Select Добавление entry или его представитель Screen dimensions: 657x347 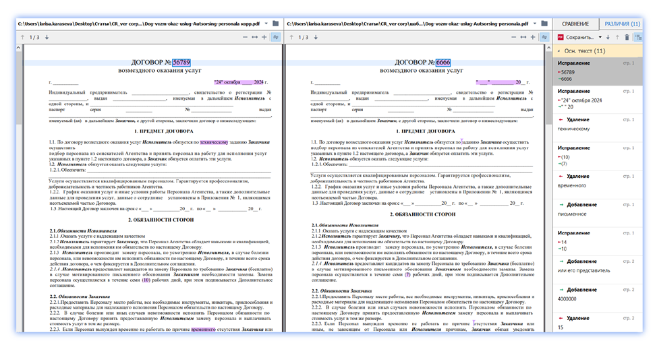[598, 270]
